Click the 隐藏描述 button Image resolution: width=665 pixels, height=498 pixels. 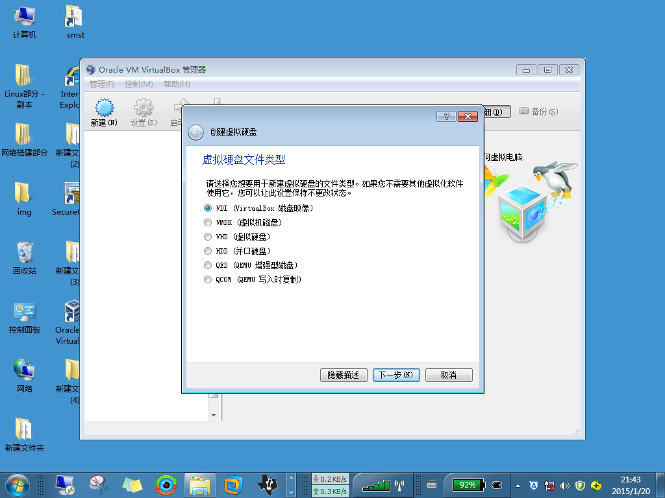tap(344, 375)
